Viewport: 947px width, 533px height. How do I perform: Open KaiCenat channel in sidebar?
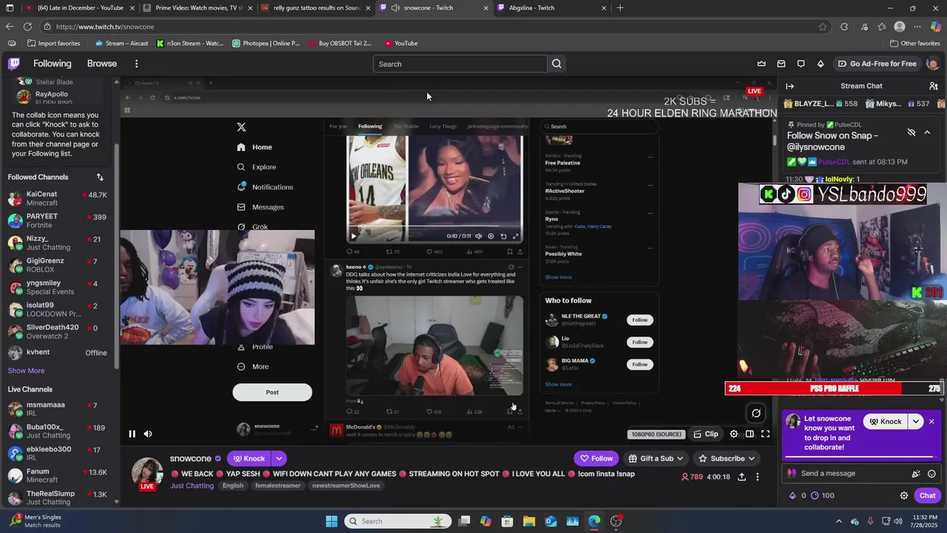point(58,198)
